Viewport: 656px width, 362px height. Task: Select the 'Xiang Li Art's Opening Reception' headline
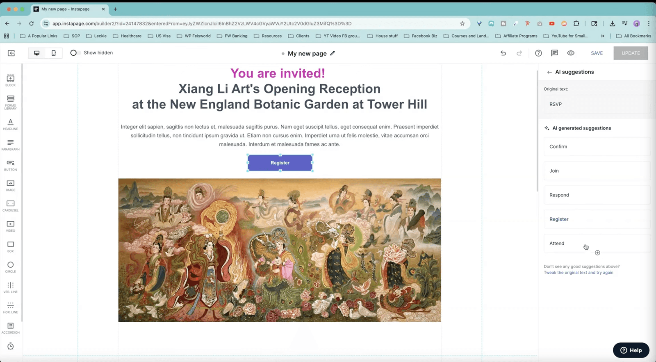click(x=279, y=89)
